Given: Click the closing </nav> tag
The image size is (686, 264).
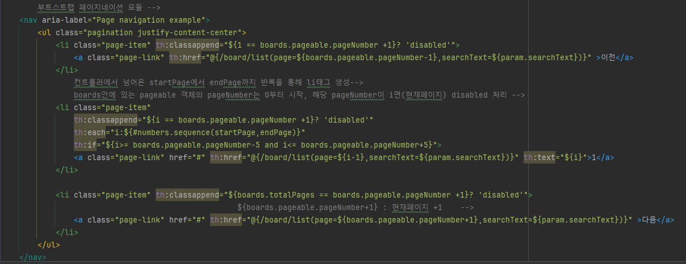Looking at the screenshot, I should (33, 257).
